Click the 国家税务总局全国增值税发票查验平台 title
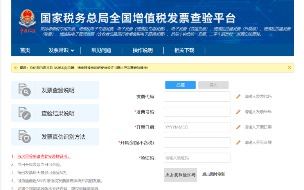 [138, 18]
